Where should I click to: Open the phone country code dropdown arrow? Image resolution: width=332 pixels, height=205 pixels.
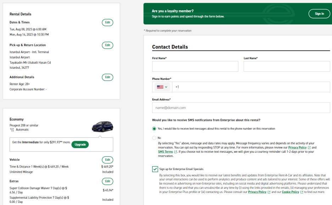pos(166,87)
